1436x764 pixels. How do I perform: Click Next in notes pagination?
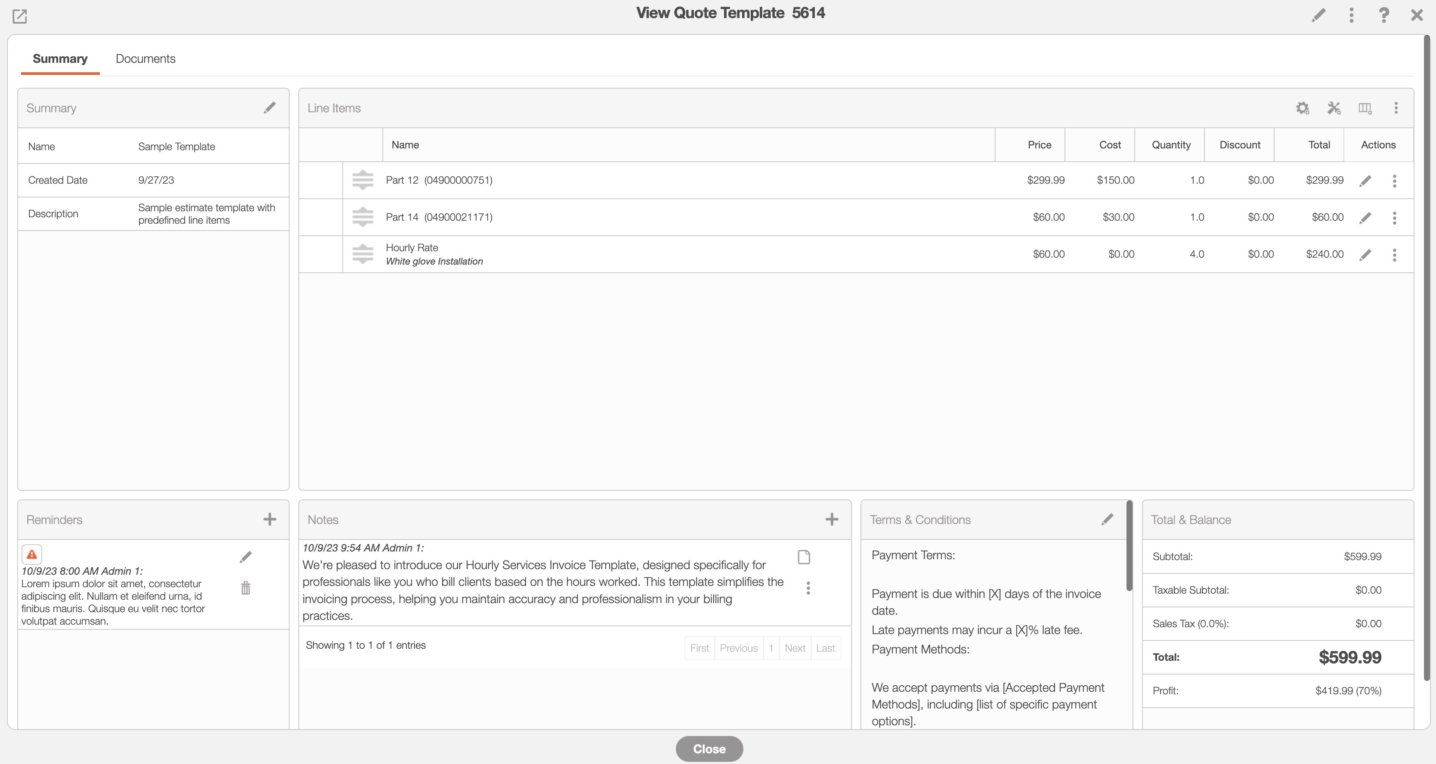point(794,648)
